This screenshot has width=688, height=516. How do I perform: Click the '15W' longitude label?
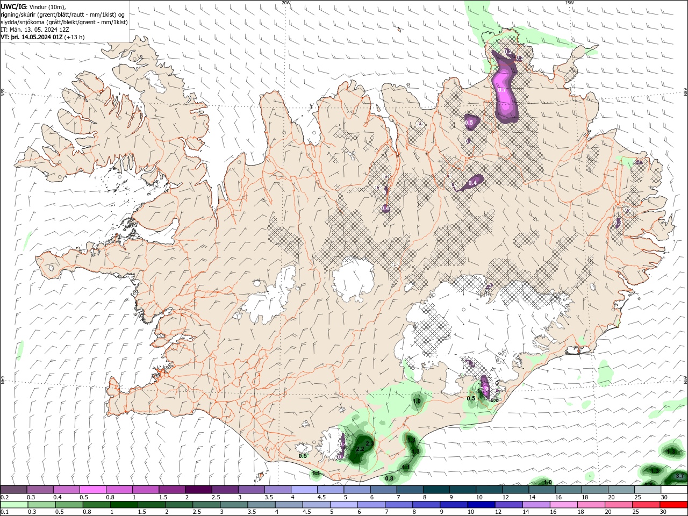[x=569, y=3]
